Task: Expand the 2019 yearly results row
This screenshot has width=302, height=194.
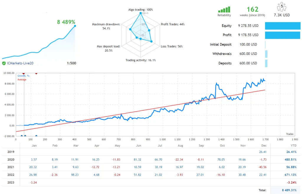Action: (x=11, y=152)
